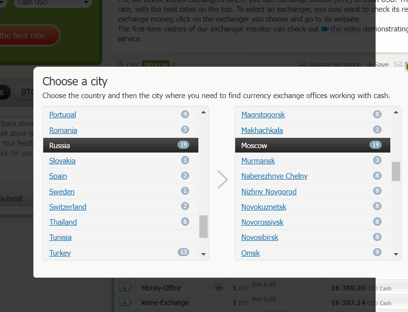Viewport: 408px width, 312px height.
Task: Click the envelope icon next to Save
Action: (398, 65)
